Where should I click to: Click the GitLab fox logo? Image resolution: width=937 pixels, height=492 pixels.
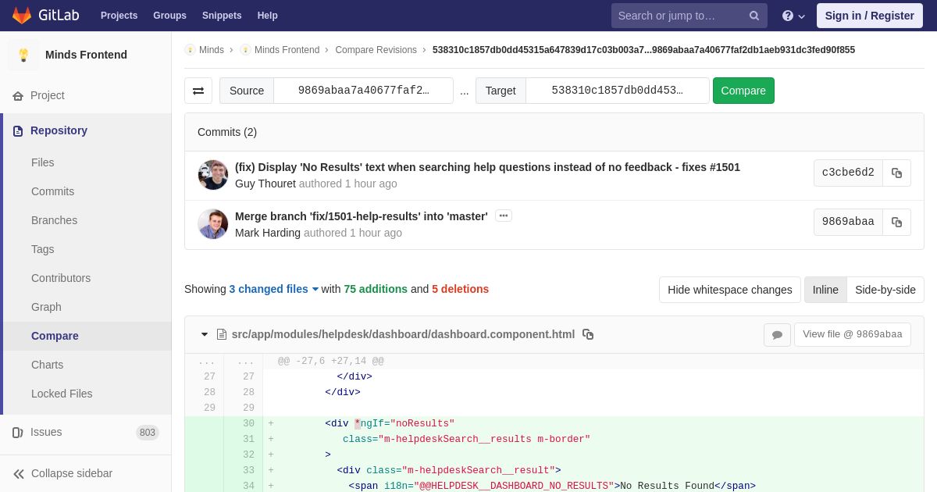point(22,16)
